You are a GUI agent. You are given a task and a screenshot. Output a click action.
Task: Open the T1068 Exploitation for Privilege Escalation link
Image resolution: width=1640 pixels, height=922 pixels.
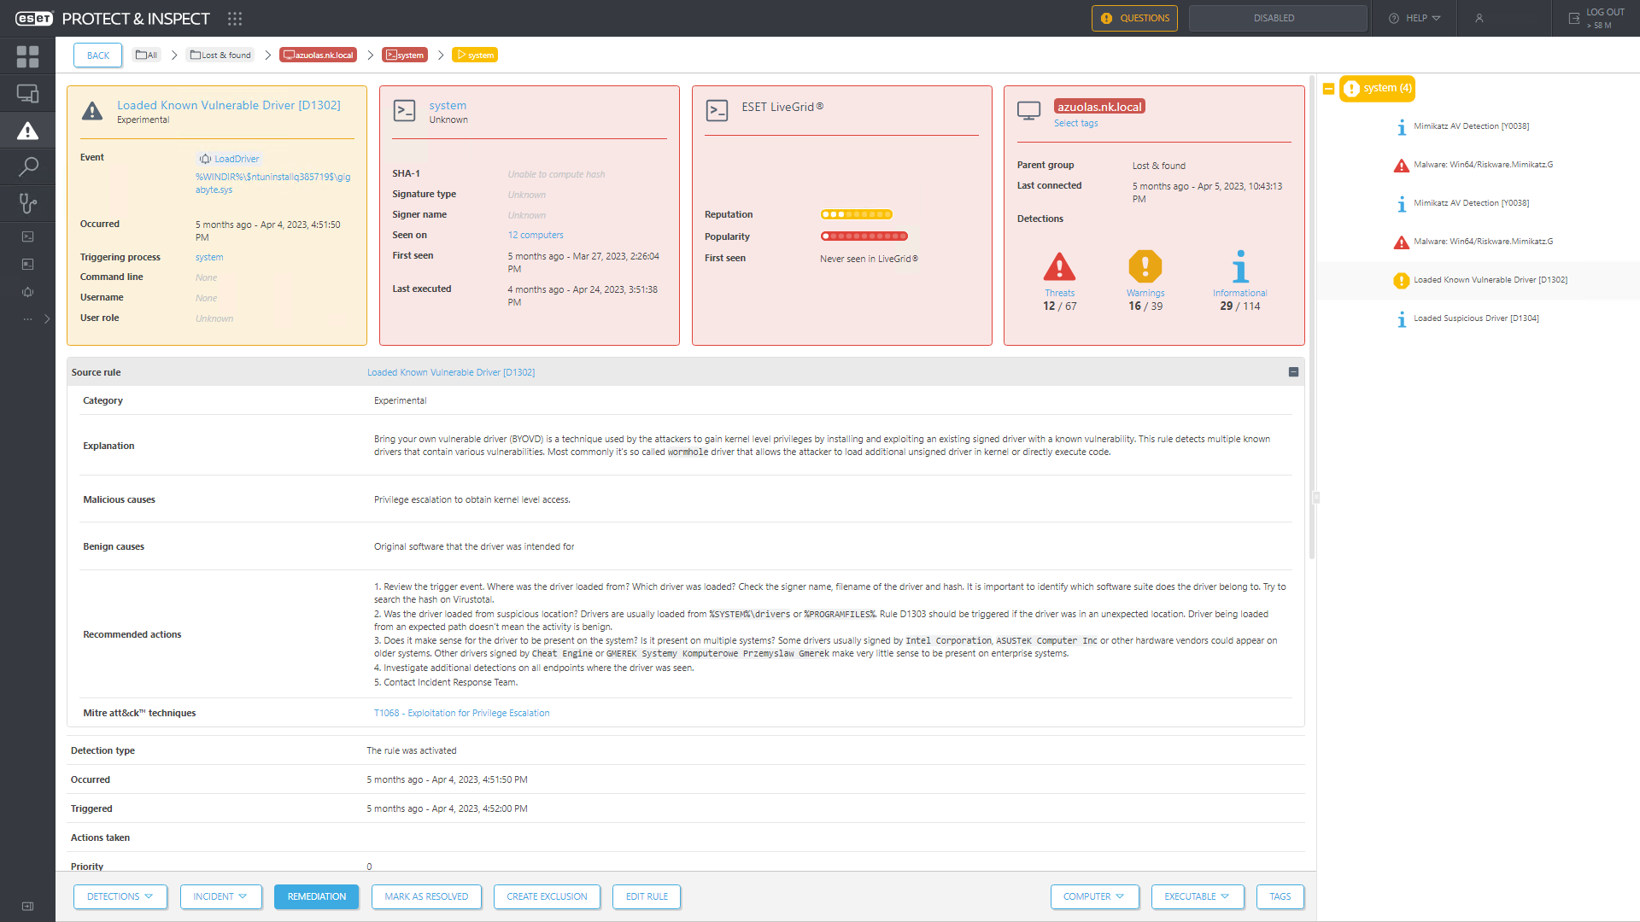461,713
